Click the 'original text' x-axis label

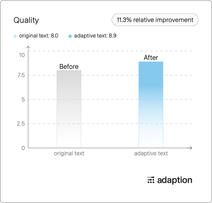point(69,153)
